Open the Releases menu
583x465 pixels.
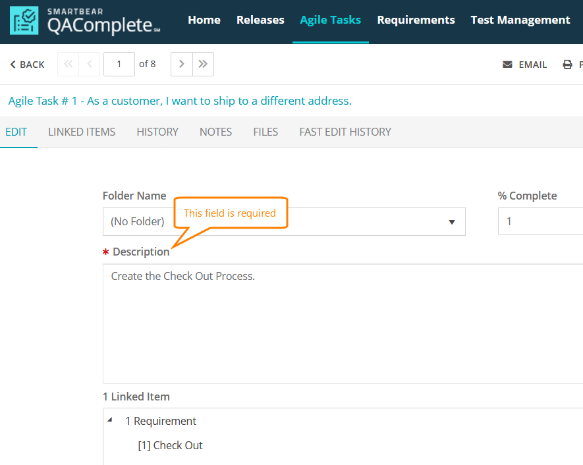[x=260, y=20]
